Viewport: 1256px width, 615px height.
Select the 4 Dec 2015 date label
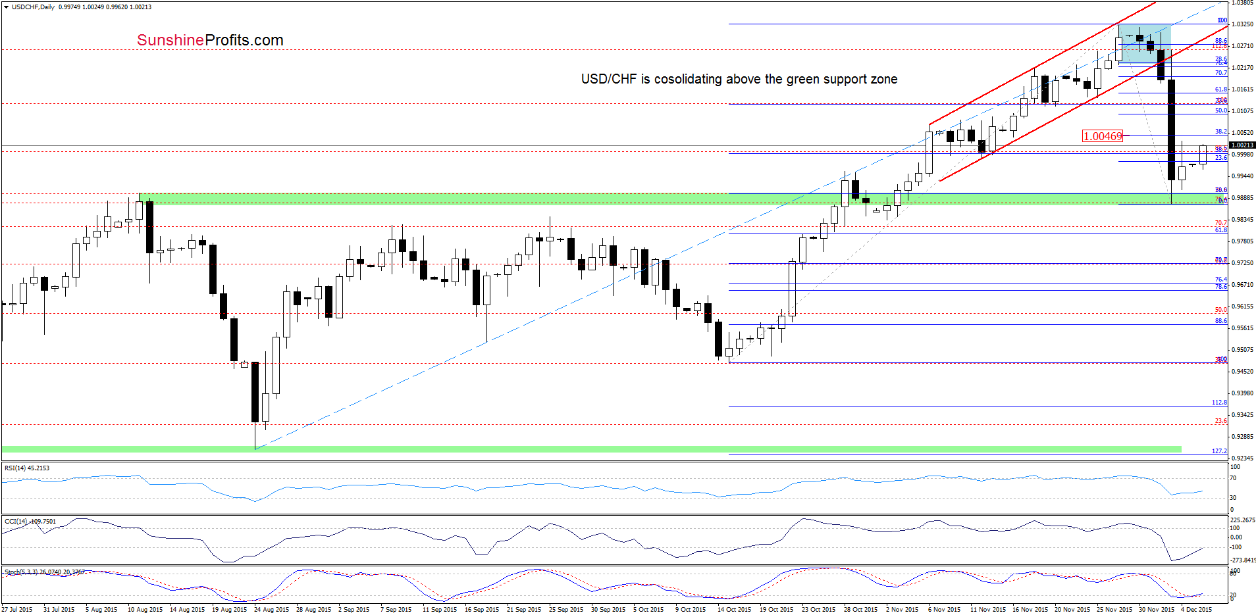click(x=1196, y=609)
